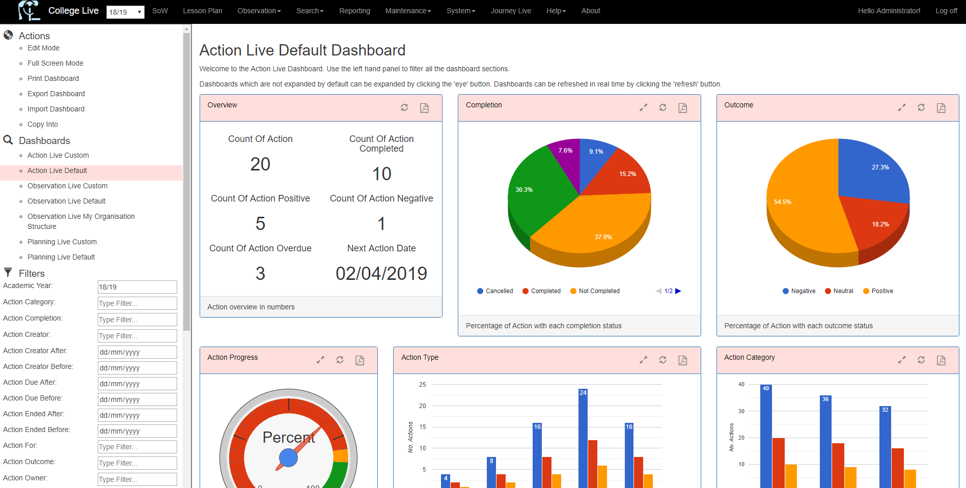
Task: Go to Lesson Plan in navbar
Action: (203, 11)
